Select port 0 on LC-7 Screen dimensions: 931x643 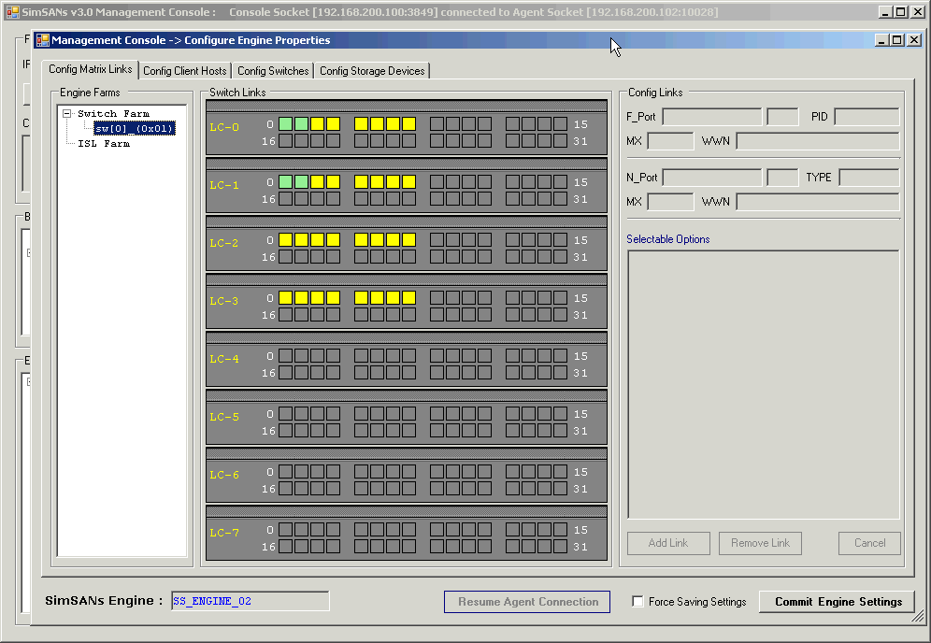(x=286, y=530)
